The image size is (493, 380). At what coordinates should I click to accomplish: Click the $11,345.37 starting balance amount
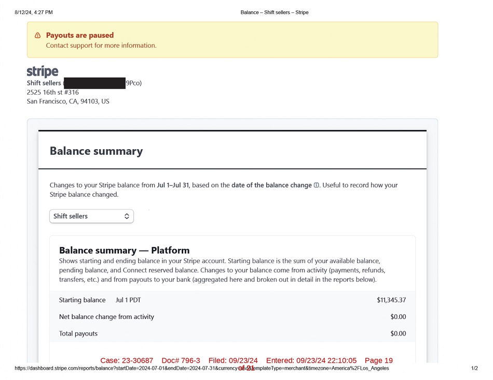click(391, 300)
